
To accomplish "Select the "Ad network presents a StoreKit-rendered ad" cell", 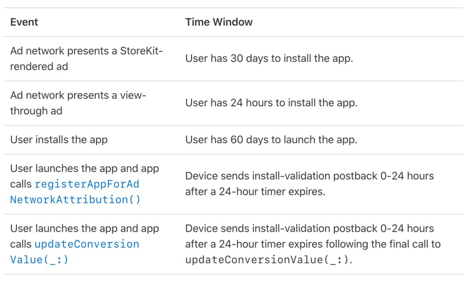I will pos(87,59).
